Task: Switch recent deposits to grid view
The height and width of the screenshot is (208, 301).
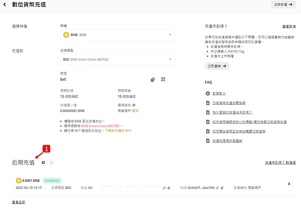Action: (x=43, y=162)
